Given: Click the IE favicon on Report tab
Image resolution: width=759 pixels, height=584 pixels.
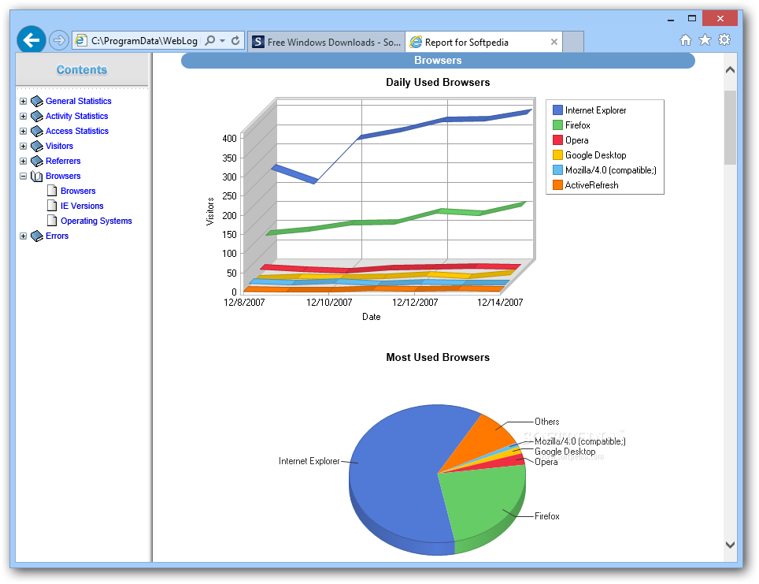Looking at the screenshot, I should click(416, 42).
